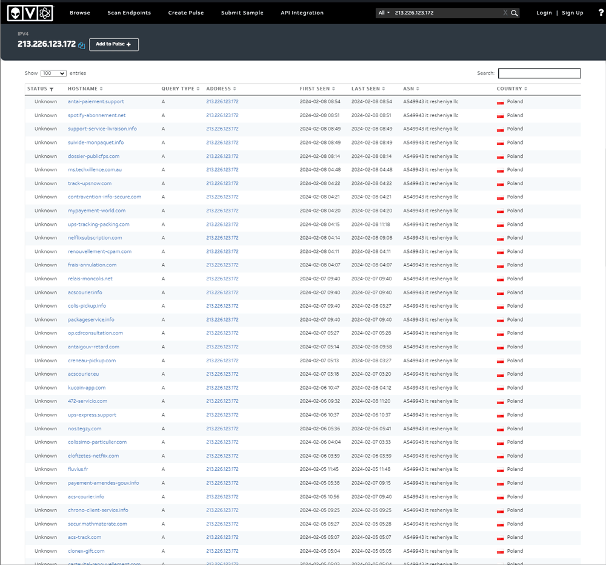Open address link in acscourier.eu row
The width and height of the screenshot is (606, 565).
click(x=222, y=374)
